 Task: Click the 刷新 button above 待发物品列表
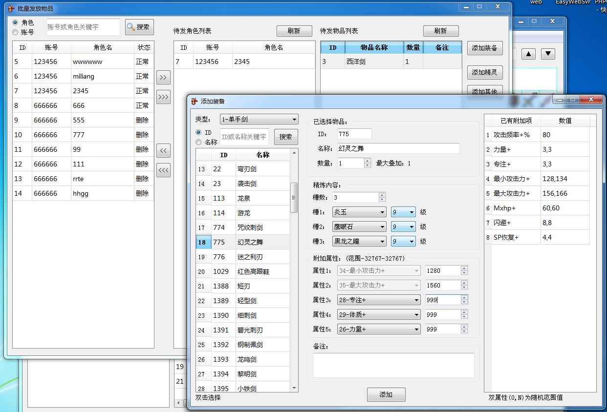tap(441, 30)
